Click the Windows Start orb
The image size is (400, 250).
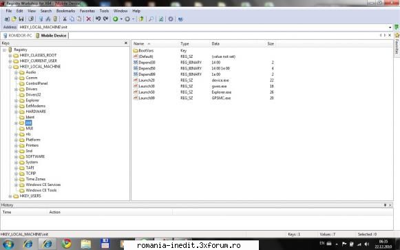pyautogui.click(x=8, y=244)
